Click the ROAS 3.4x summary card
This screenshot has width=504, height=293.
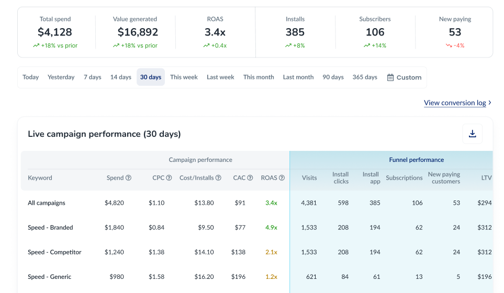click(x=215, y=32)
